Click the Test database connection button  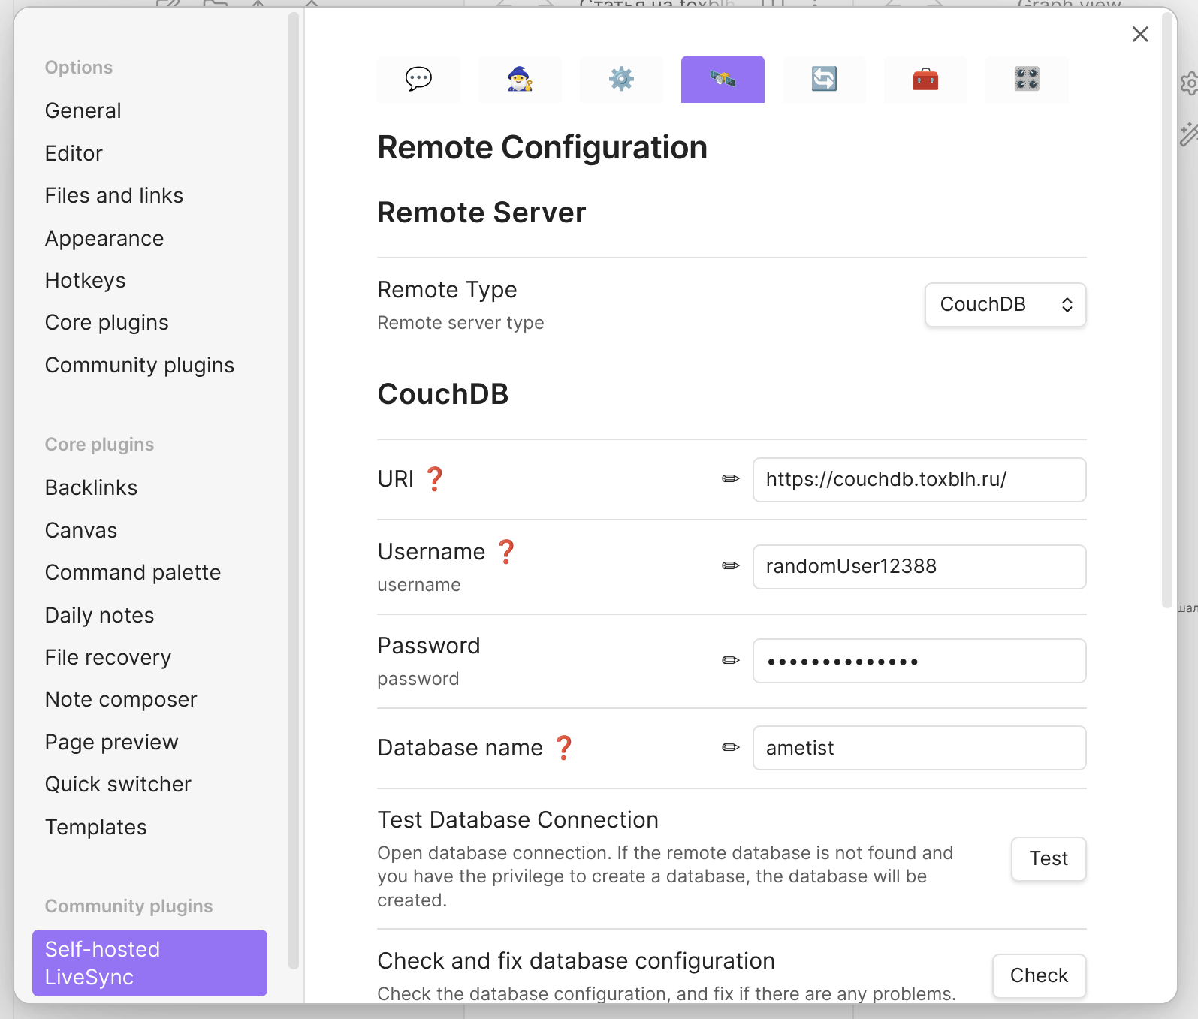coord(1049,858)
